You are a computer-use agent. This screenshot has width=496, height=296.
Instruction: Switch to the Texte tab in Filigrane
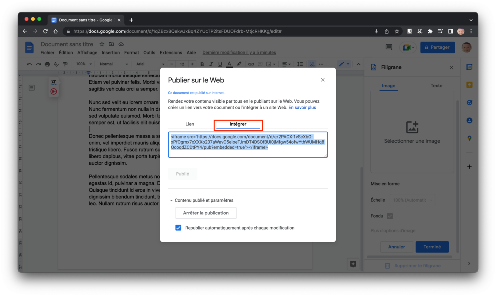[x=436, y=86]
